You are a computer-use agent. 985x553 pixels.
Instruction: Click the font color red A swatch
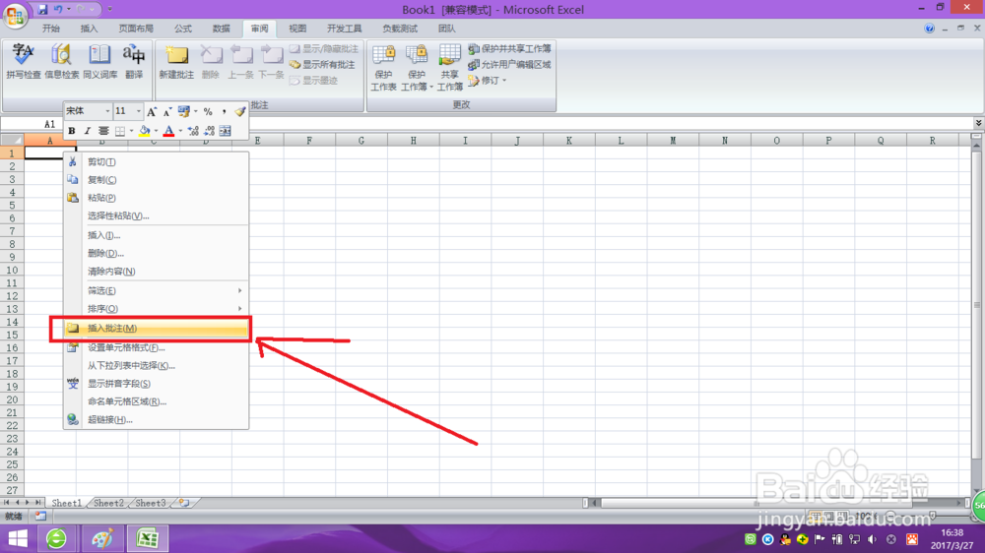169,131
